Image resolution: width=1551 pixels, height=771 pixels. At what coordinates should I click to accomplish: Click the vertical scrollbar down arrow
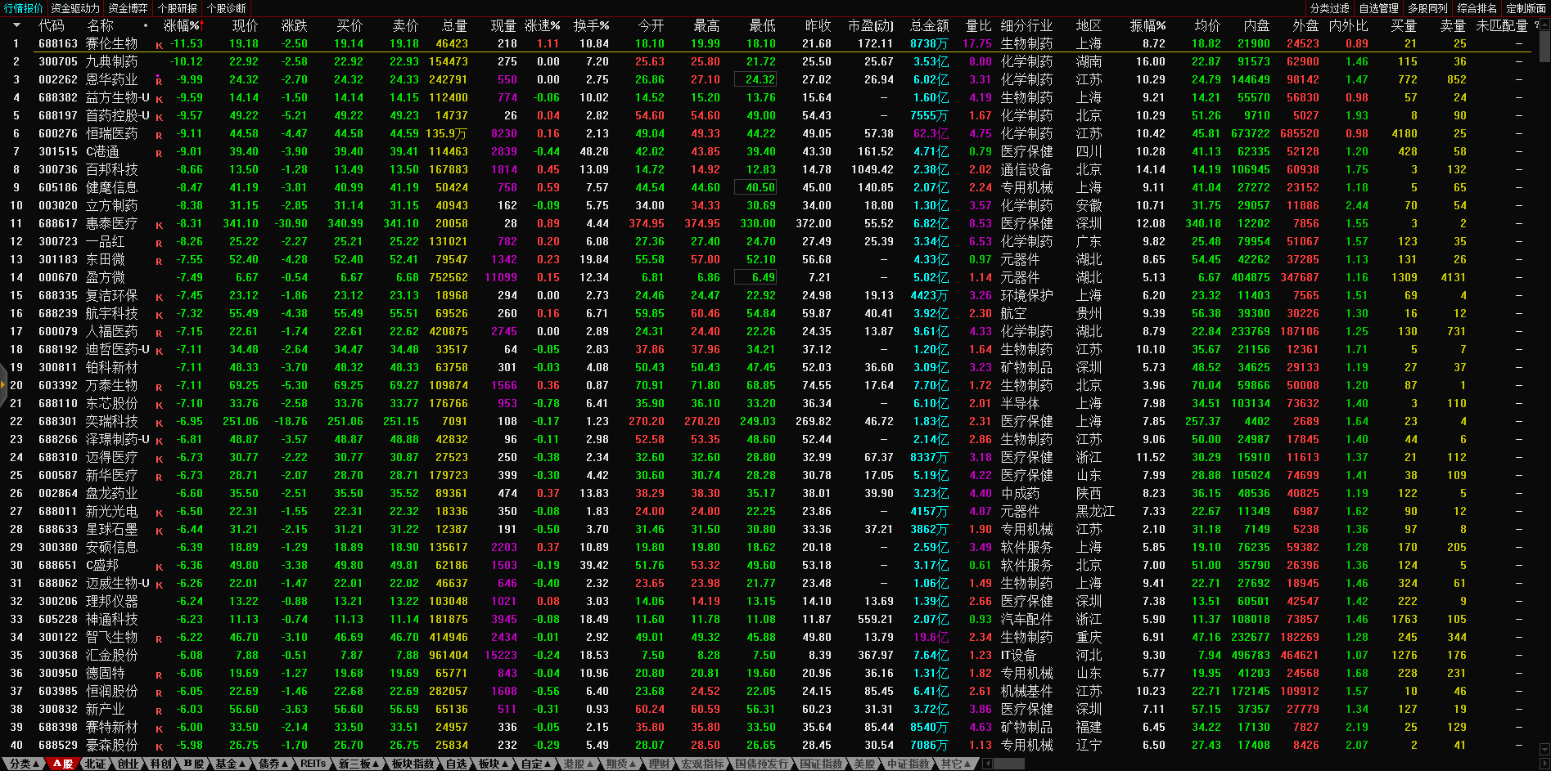1544,749
